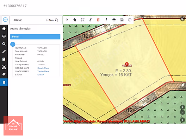Select the pointing hand tool

pos(75,20)
